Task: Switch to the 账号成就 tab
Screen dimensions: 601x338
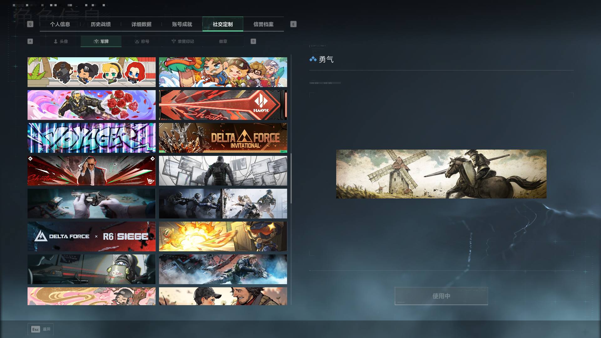Action: (182, 24)
